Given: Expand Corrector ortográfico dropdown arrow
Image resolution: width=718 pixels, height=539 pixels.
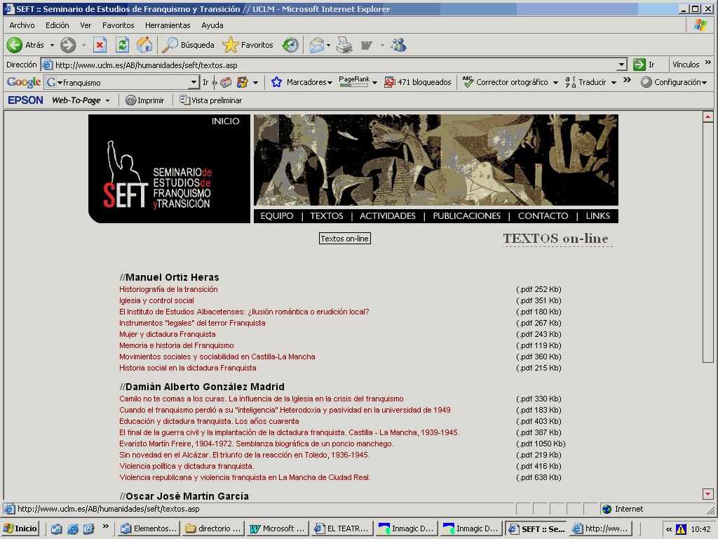Looking at the screenshot, I should (x=555, y=83).
